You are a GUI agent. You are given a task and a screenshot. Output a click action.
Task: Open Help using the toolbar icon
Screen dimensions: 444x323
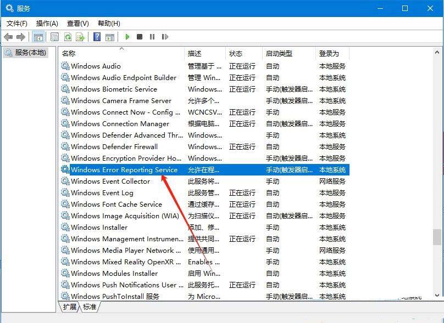pyautogui.click(x=97, y=37)
